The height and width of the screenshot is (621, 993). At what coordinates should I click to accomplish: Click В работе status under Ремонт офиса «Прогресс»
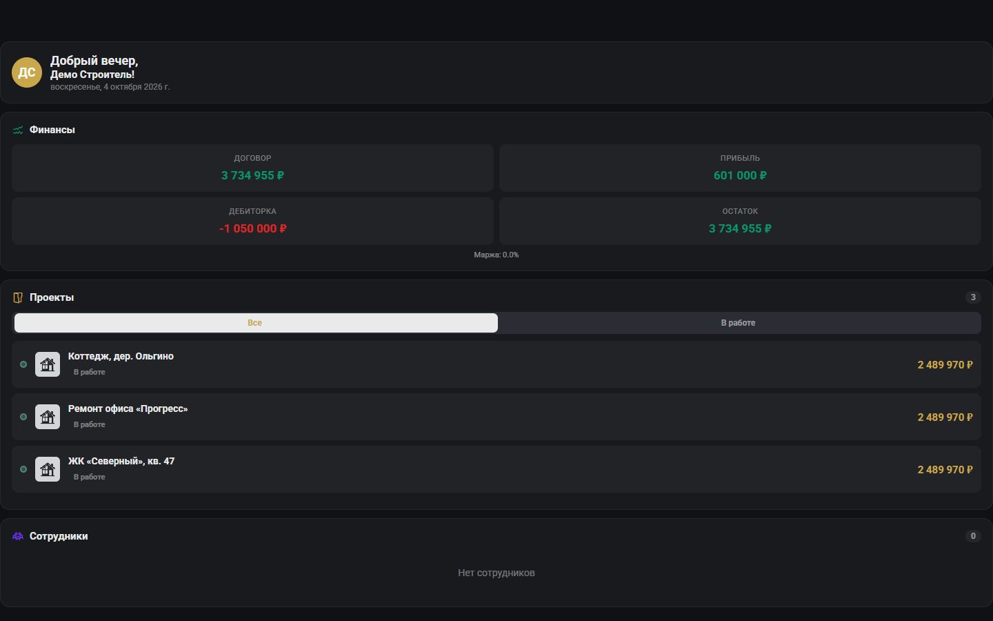click(x=90, y=424)
